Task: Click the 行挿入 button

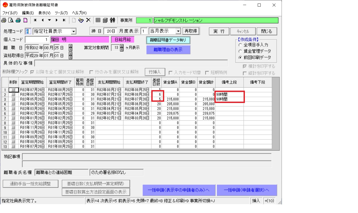Action: (155, 72)
